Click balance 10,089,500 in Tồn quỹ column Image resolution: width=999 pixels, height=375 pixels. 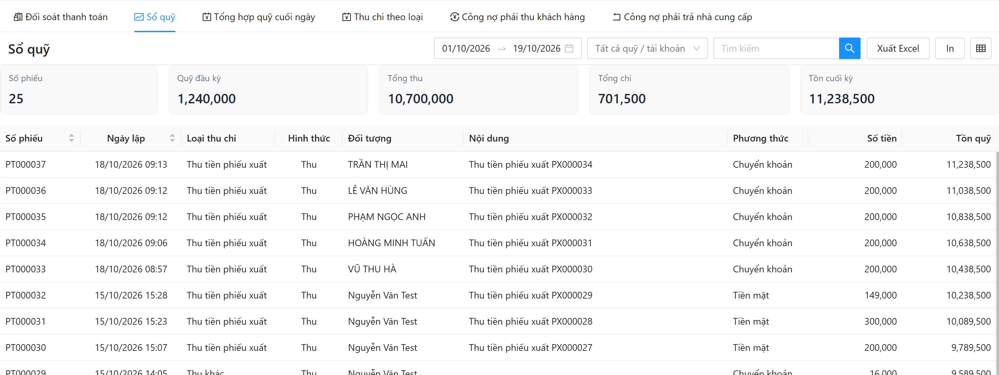click(x=968, y=321)
